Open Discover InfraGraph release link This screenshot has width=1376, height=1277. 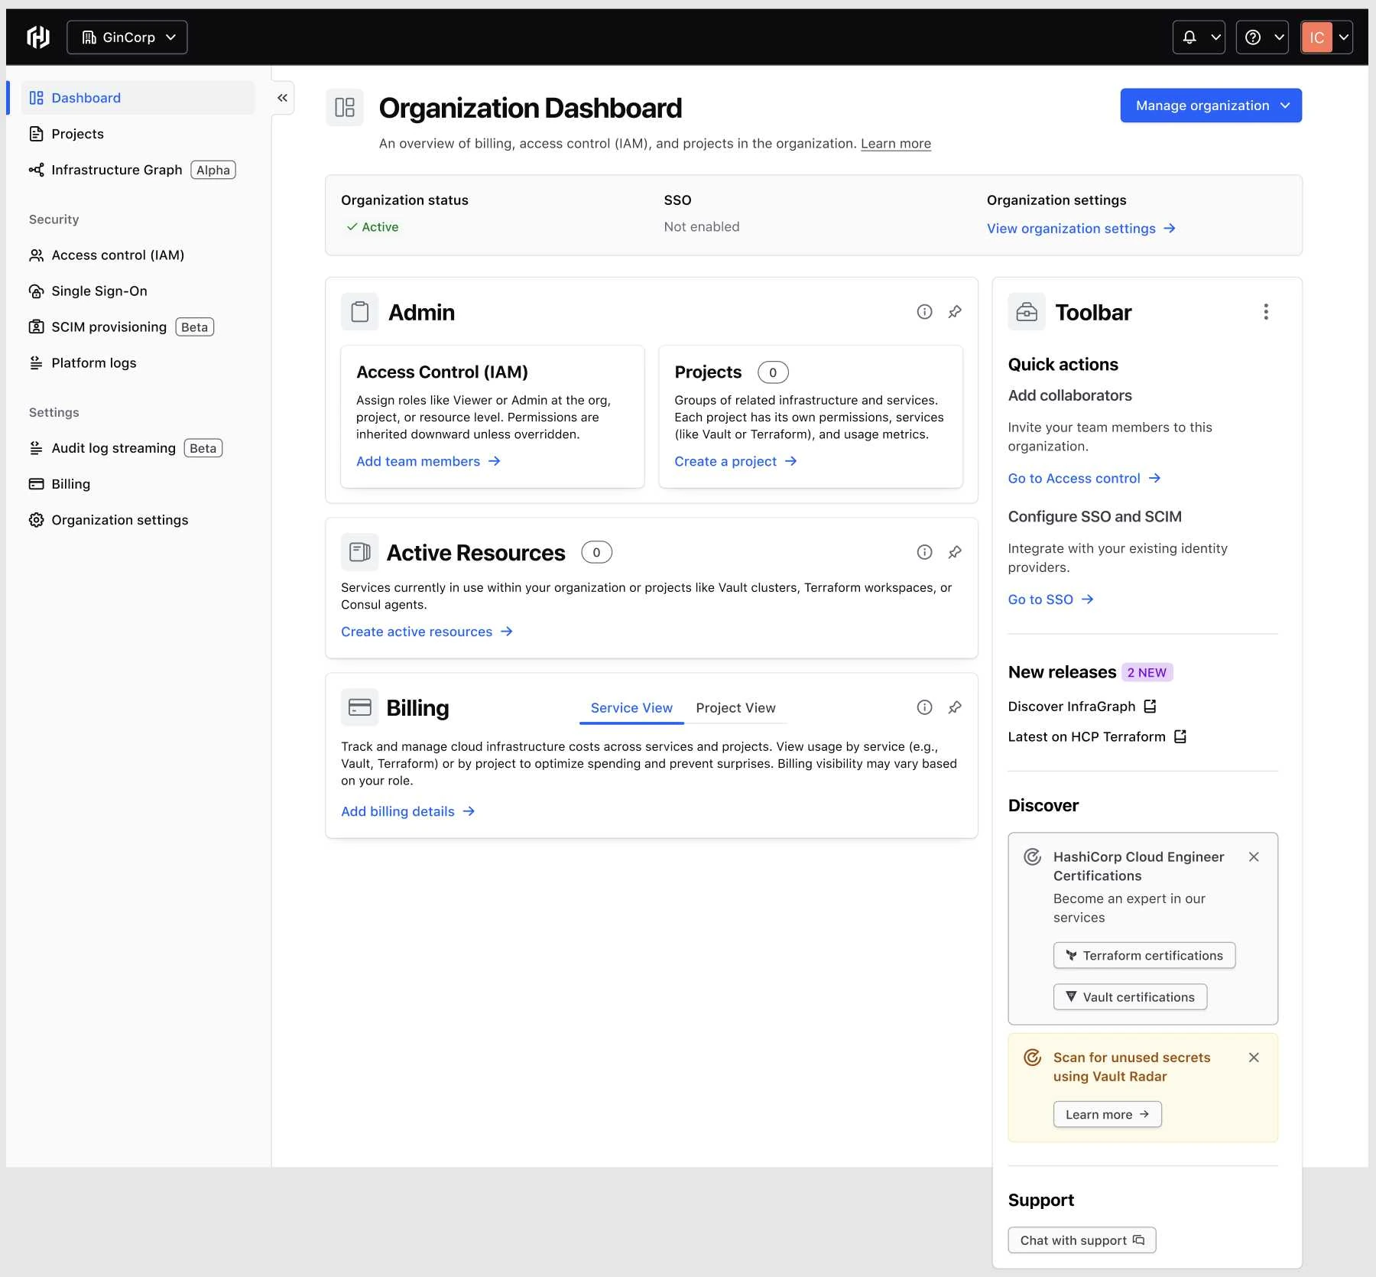(x=1082, y=707)
